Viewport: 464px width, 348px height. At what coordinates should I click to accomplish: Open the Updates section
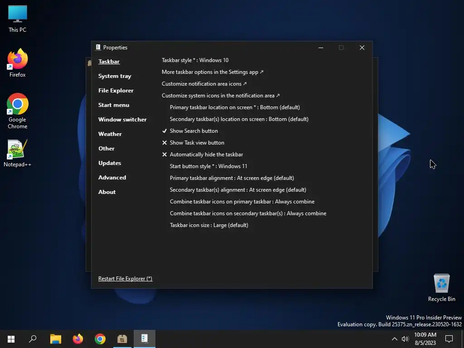(x=110, y=163)
